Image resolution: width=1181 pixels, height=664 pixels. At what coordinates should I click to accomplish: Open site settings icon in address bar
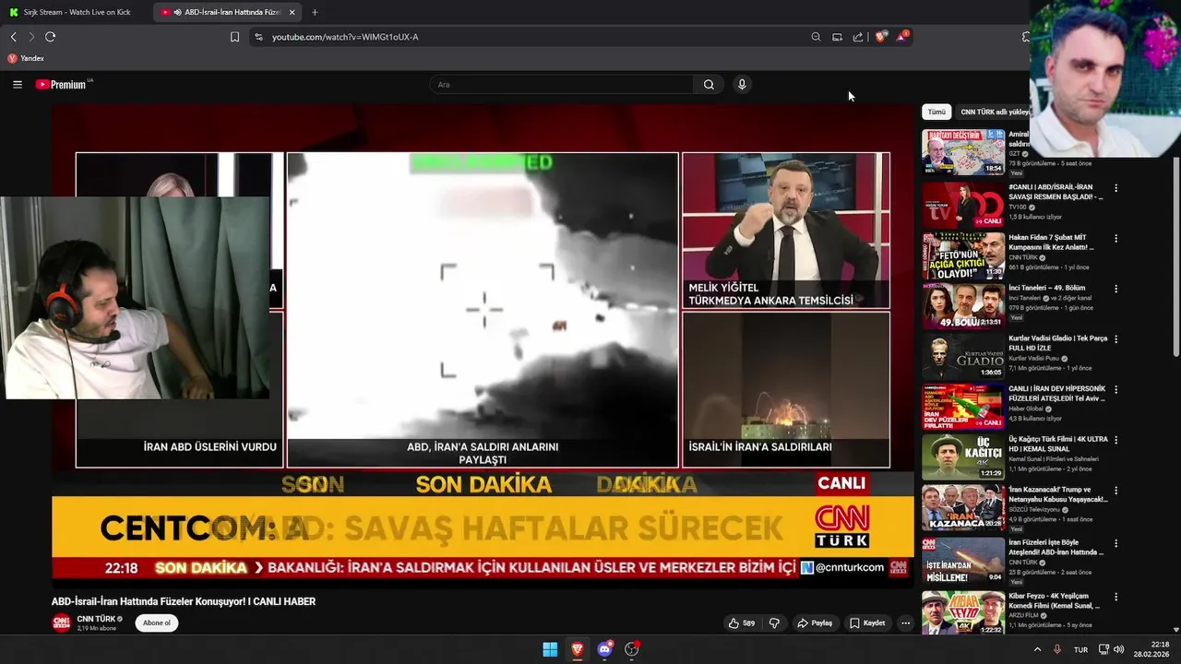[258, 37]
